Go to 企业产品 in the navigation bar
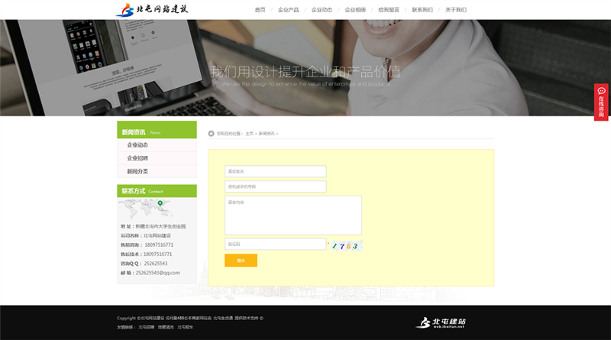611x340 pixels. click(288, 10)
